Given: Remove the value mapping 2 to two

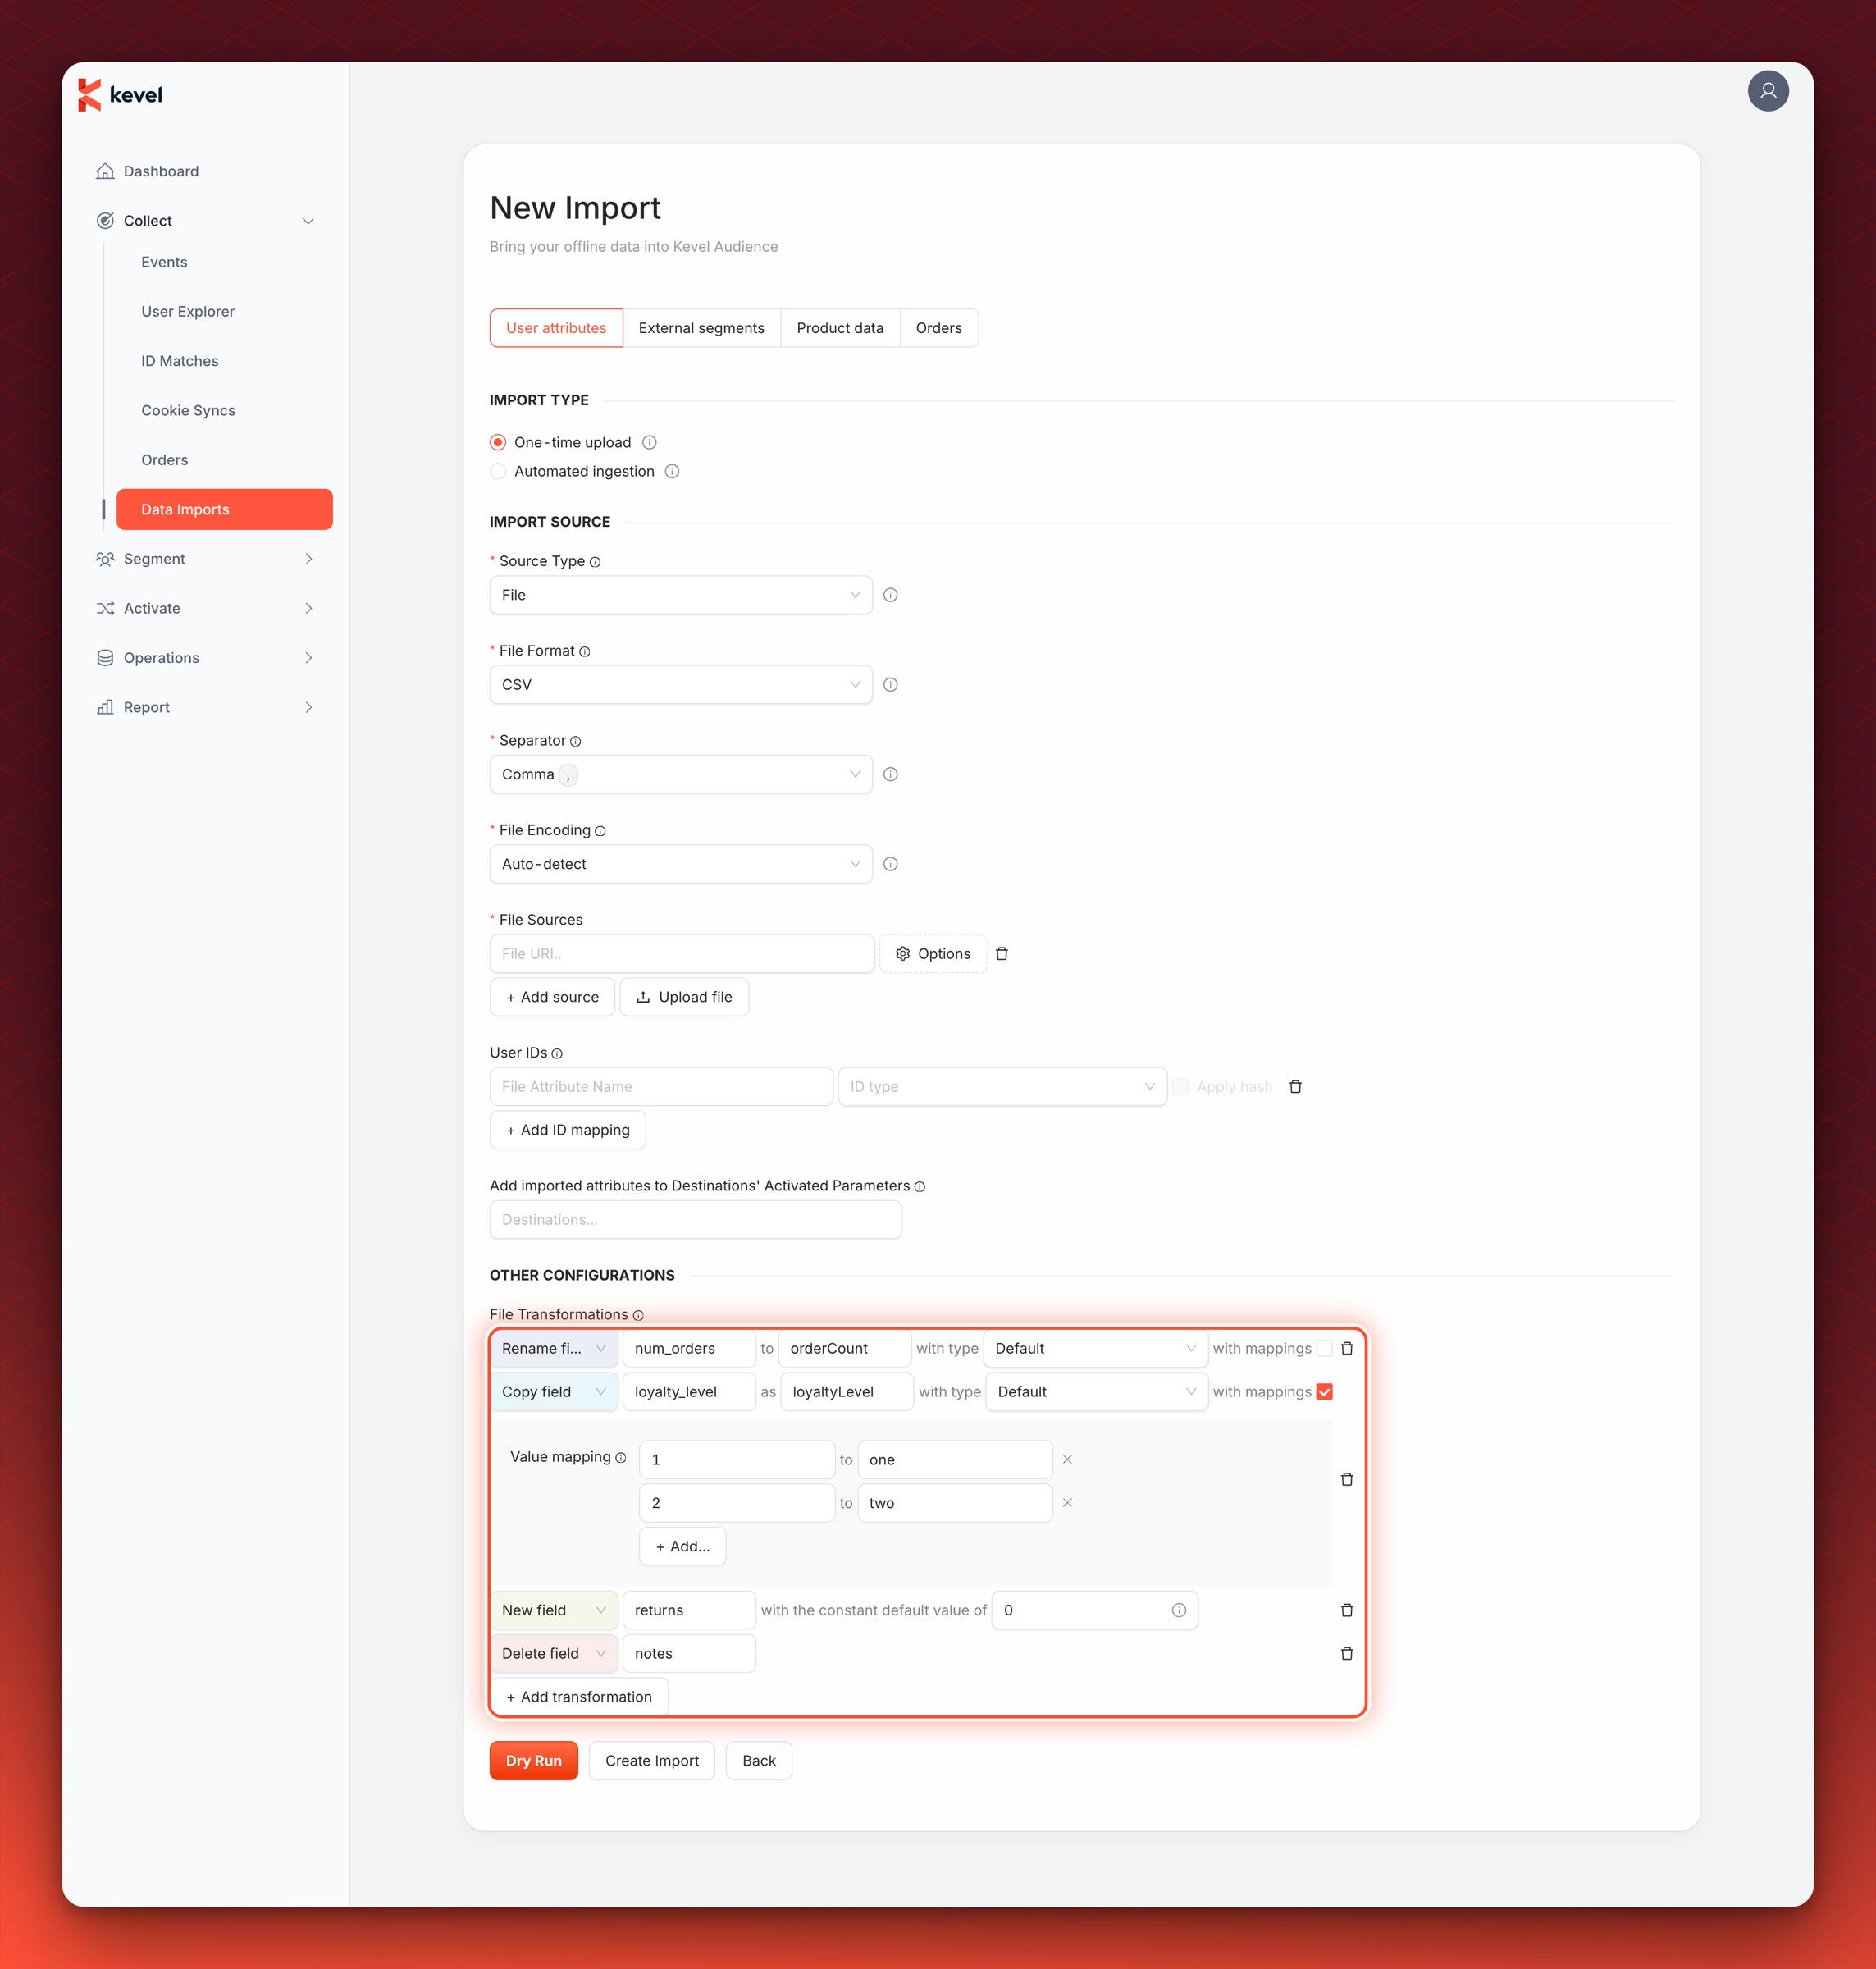Looking at the screenshot, I should (1067, 1503).
